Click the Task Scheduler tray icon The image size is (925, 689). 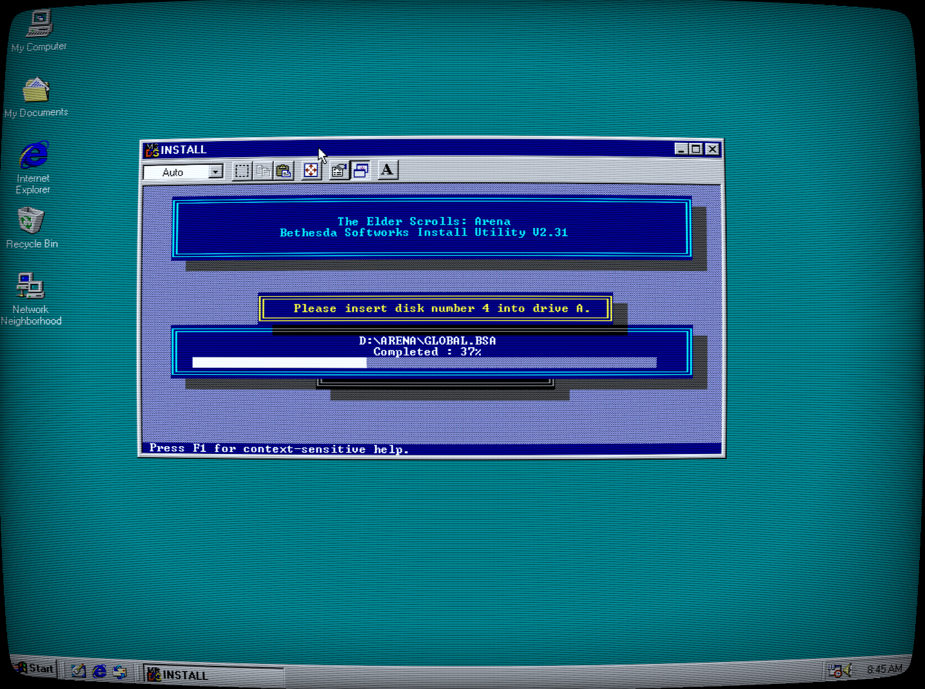(835, 671)
